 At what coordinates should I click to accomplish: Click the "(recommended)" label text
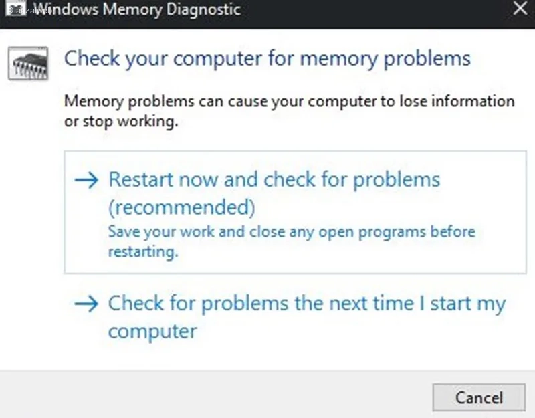(x=182, y=208)
